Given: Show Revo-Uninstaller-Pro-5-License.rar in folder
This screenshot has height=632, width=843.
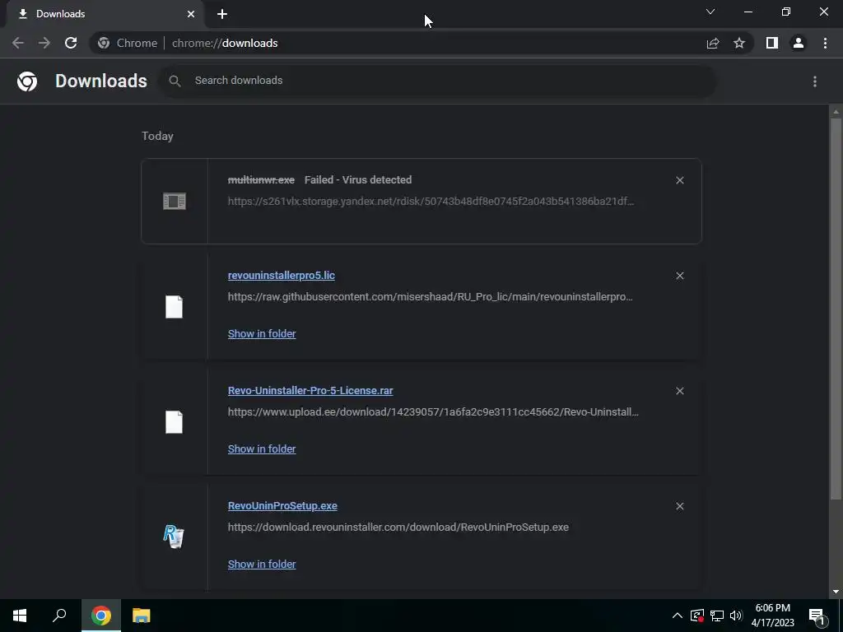Looking at the screenshot, I should [x=262, y=448].
